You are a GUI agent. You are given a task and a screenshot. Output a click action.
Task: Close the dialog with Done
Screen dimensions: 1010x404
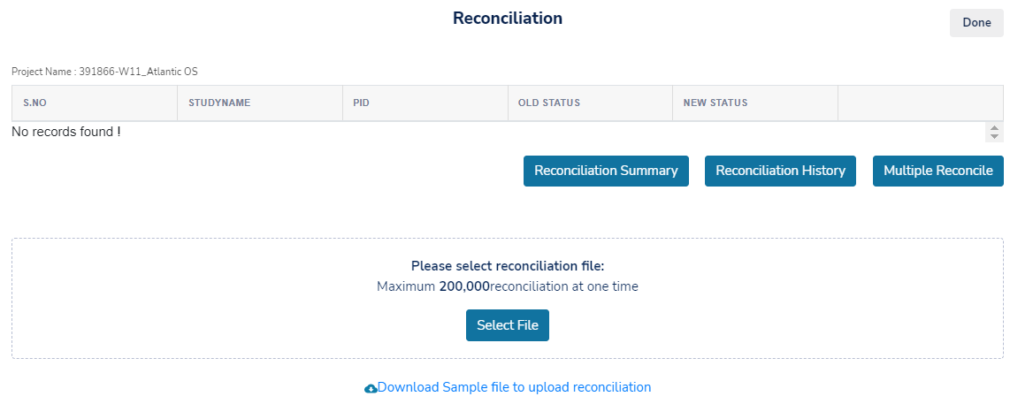(x=976, y=23)
